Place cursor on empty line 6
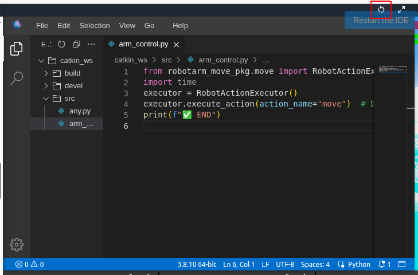The height and width of the screenshot is (275, 418). [259, 126]
